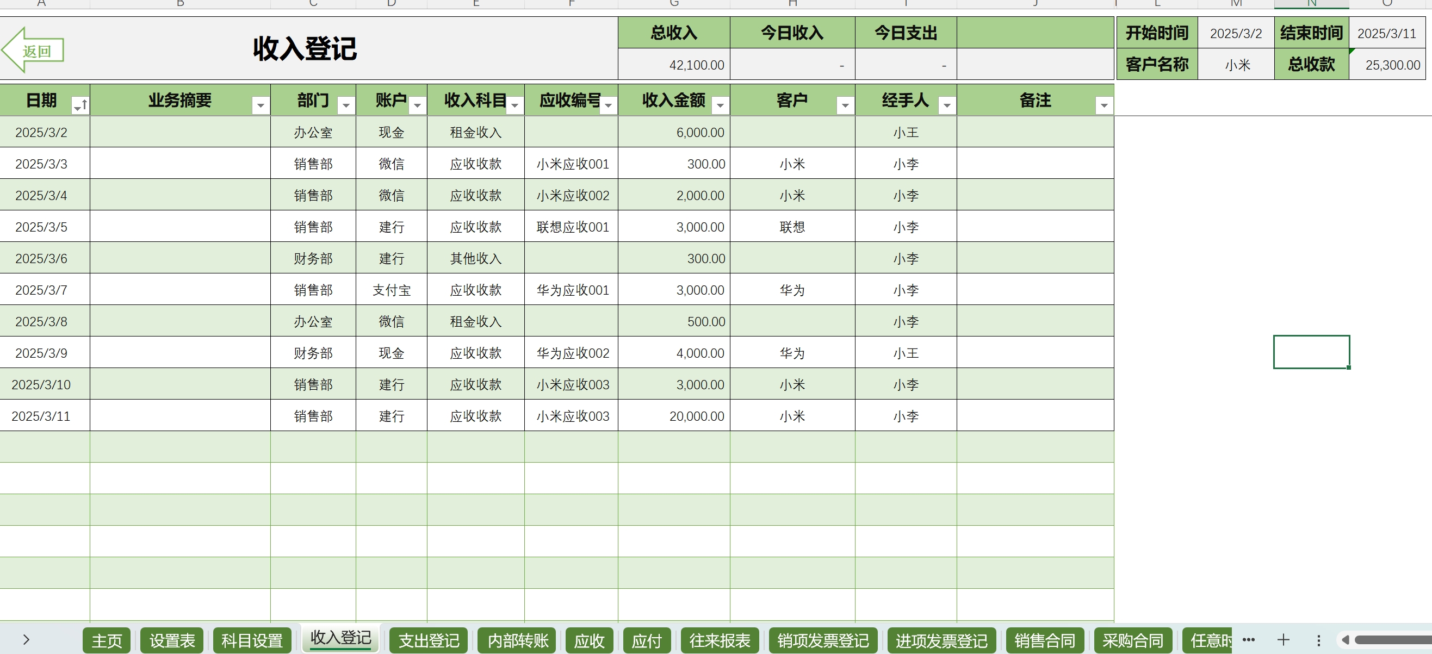Select the date cell 2025/3/2
The width and height of the screenshot is (1432, 654).
[x=45, y=132]
